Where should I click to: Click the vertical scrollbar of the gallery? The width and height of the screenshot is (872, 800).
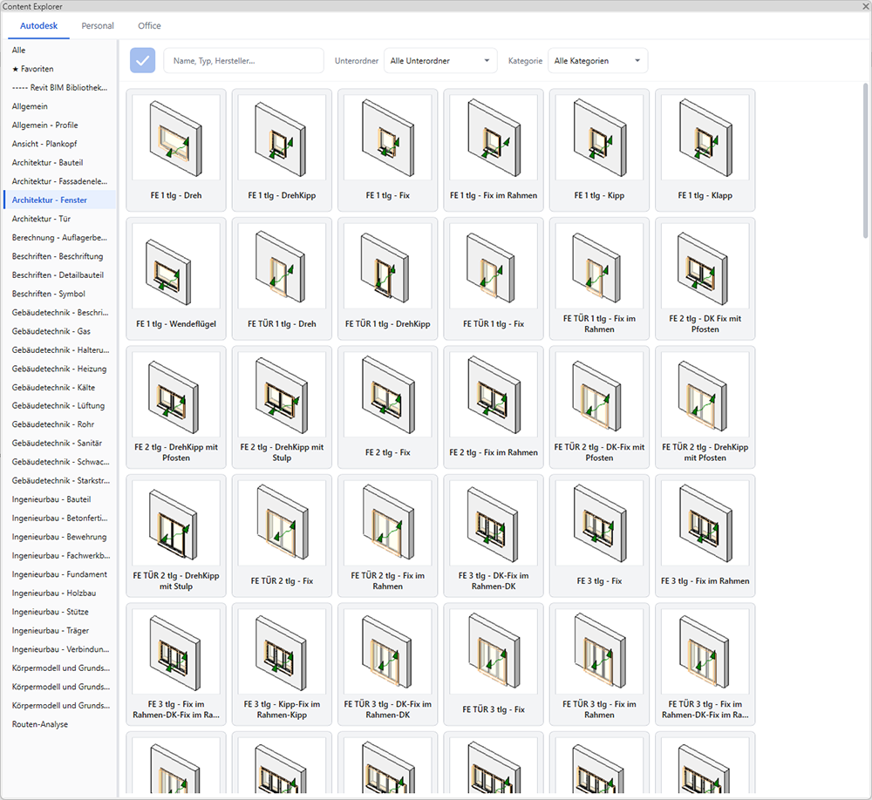[865, 160]
